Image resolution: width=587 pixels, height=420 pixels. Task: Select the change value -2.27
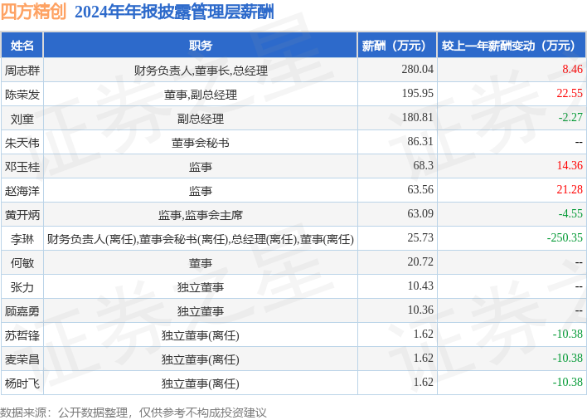click(570, 117)
